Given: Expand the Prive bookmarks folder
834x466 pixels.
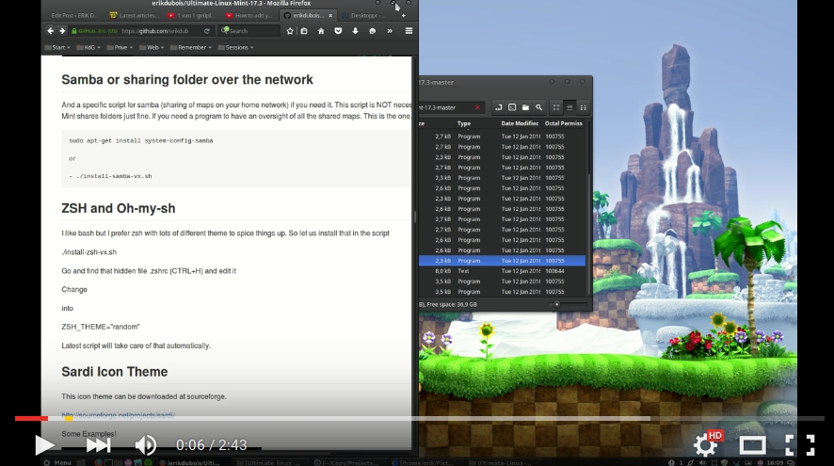Looking at the screenshot, I should pyautogui.click(x=120, y=47).
